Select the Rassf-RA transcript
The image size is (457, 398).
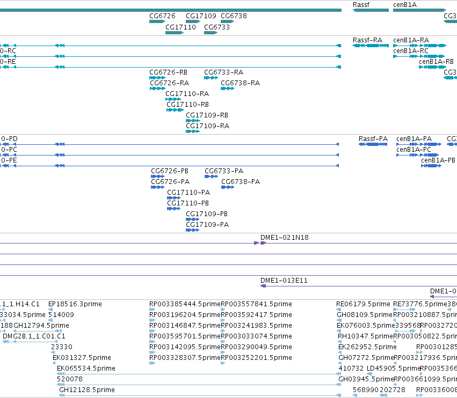coord(371,46)
